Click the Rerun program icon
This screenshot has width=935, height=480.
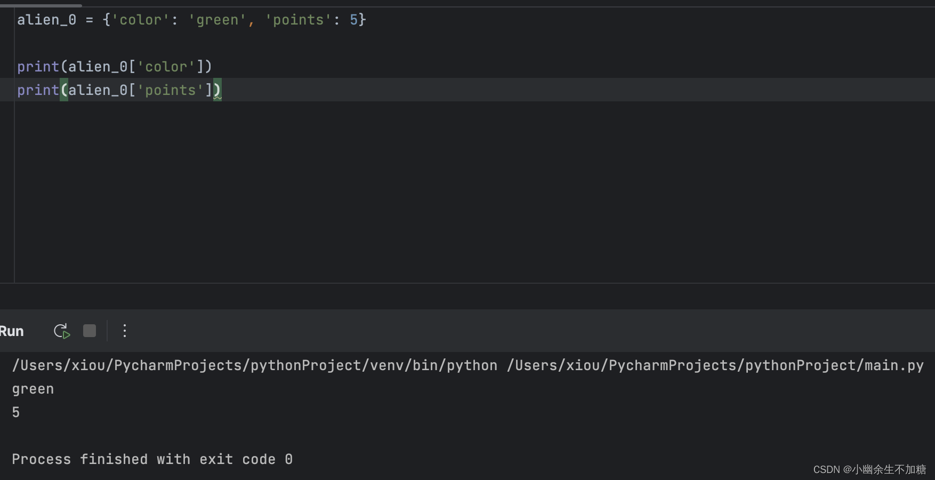(62, 331)
